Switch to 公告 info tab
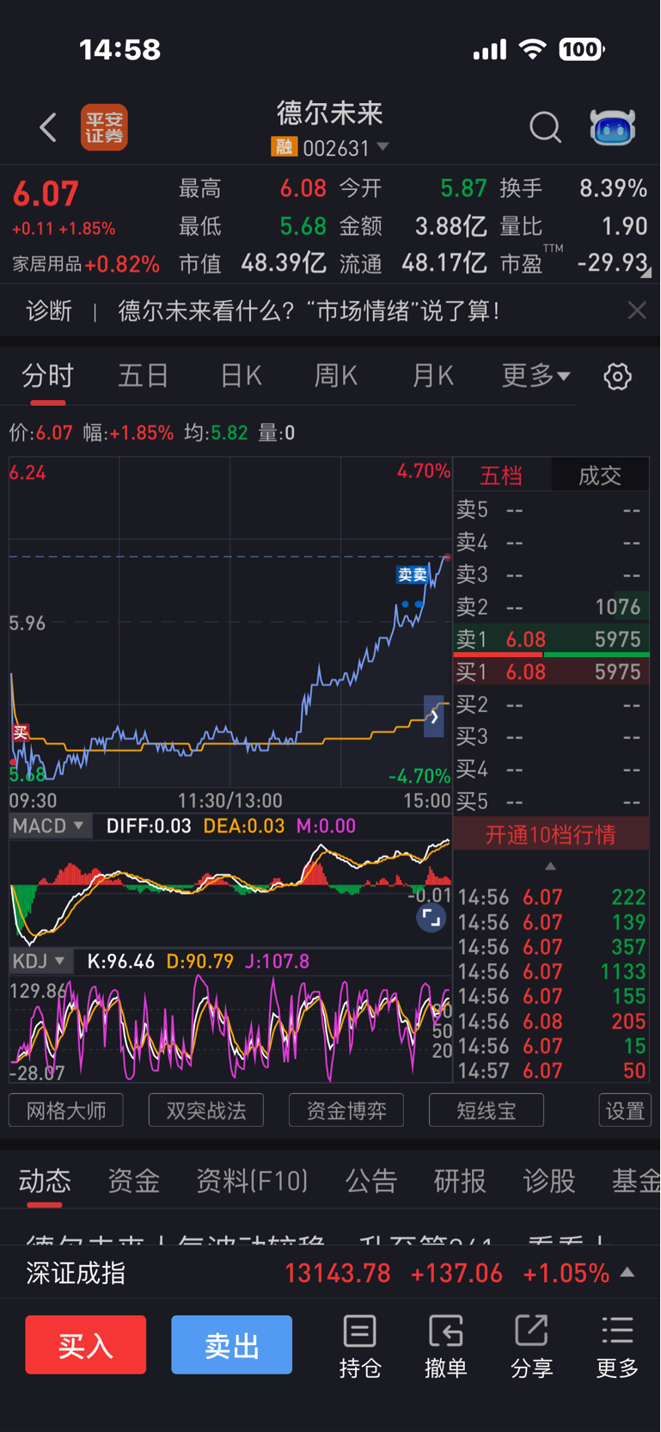 [371, 1181]
